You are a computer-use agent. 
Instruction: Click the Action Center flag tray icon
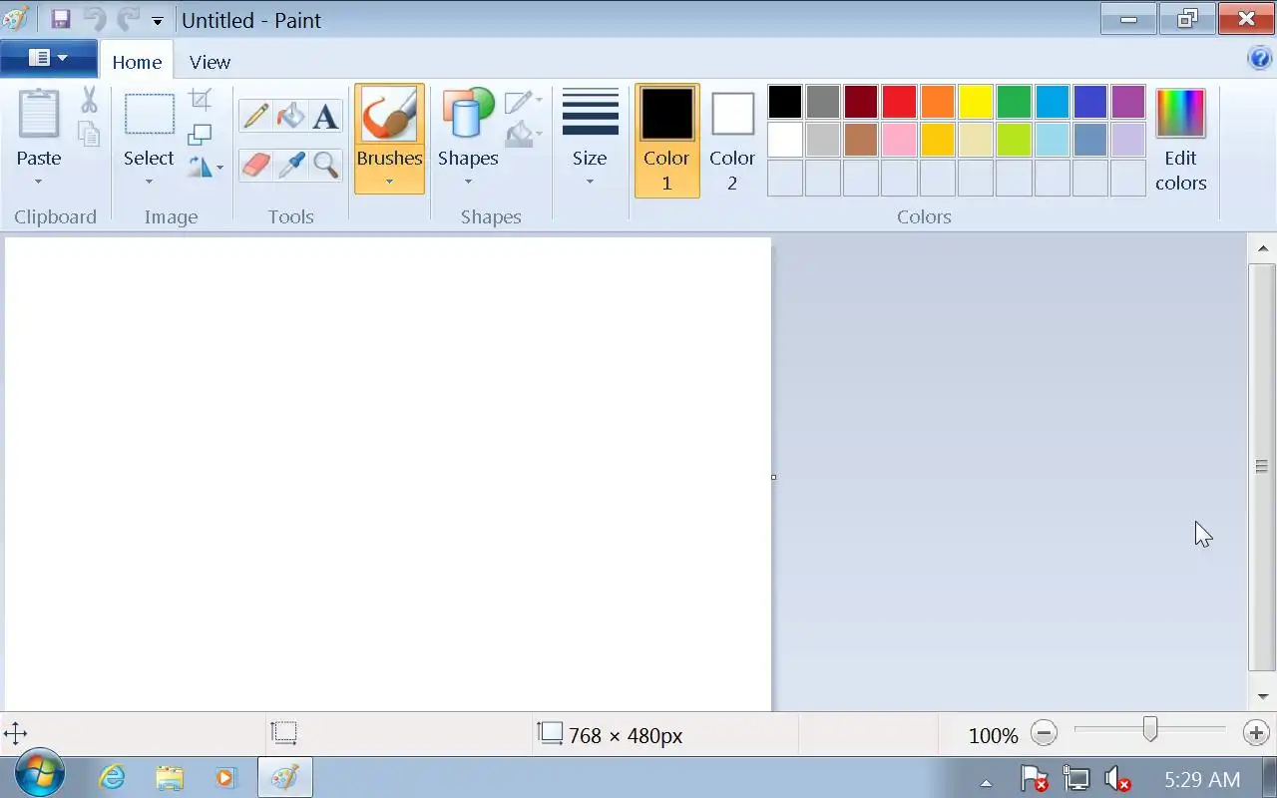pos(1034,778)
